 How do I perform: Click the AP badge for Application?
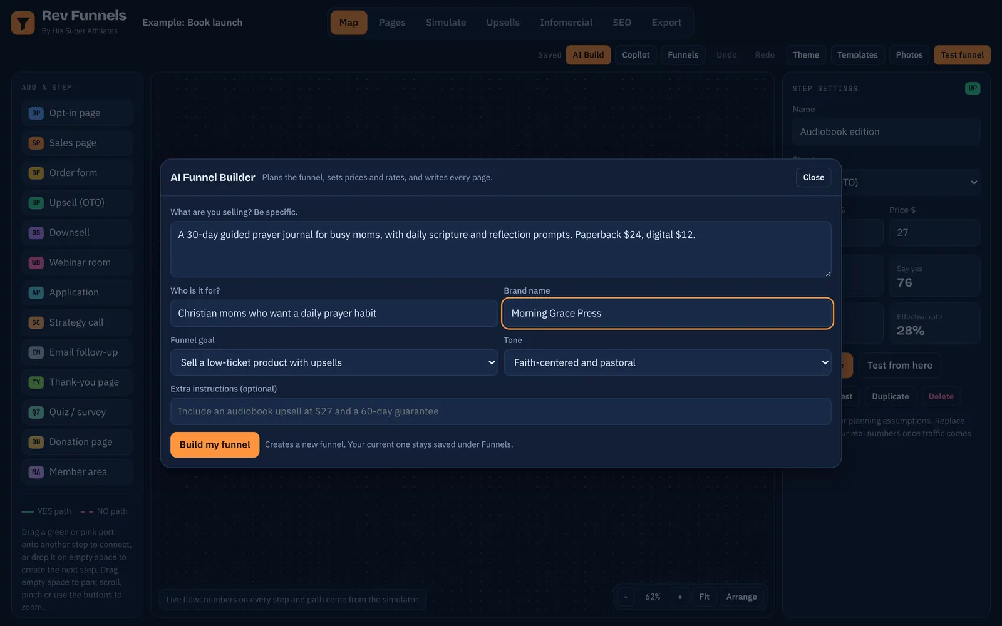click(x=36, y=292)
